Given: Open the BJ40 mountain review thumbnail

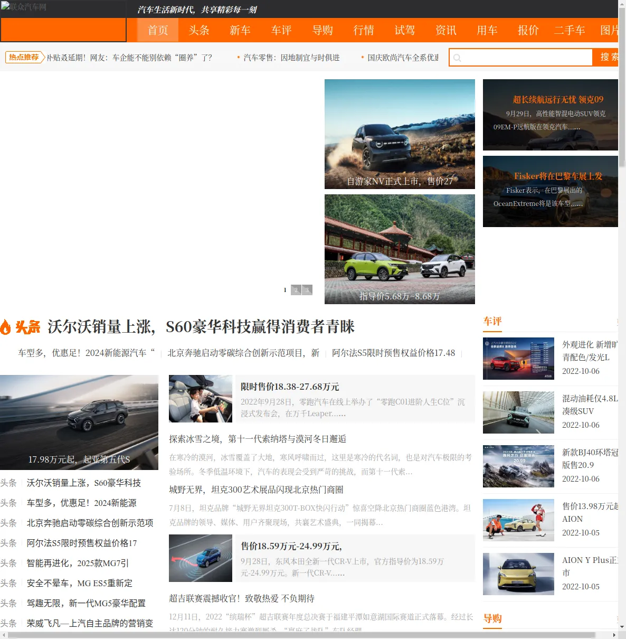Looking at the screenshot, I should point(518,466).
